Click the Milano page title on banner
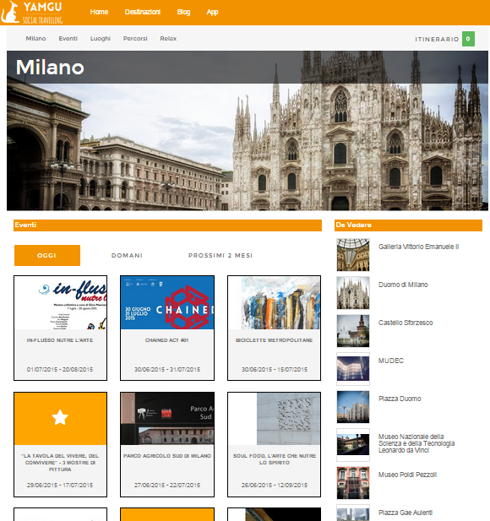Screen dimensions: 490x521 click(50, 68)
